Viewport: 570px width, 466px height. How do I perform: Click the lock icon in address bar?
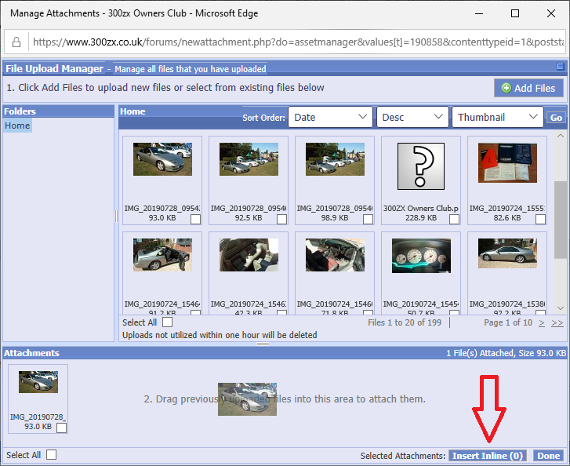(16, 42)
